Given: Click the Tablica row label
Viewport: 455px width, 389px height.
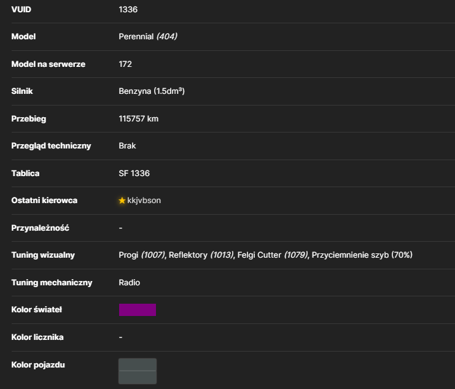Looking at the screenshot, I should tap(26, 174).
